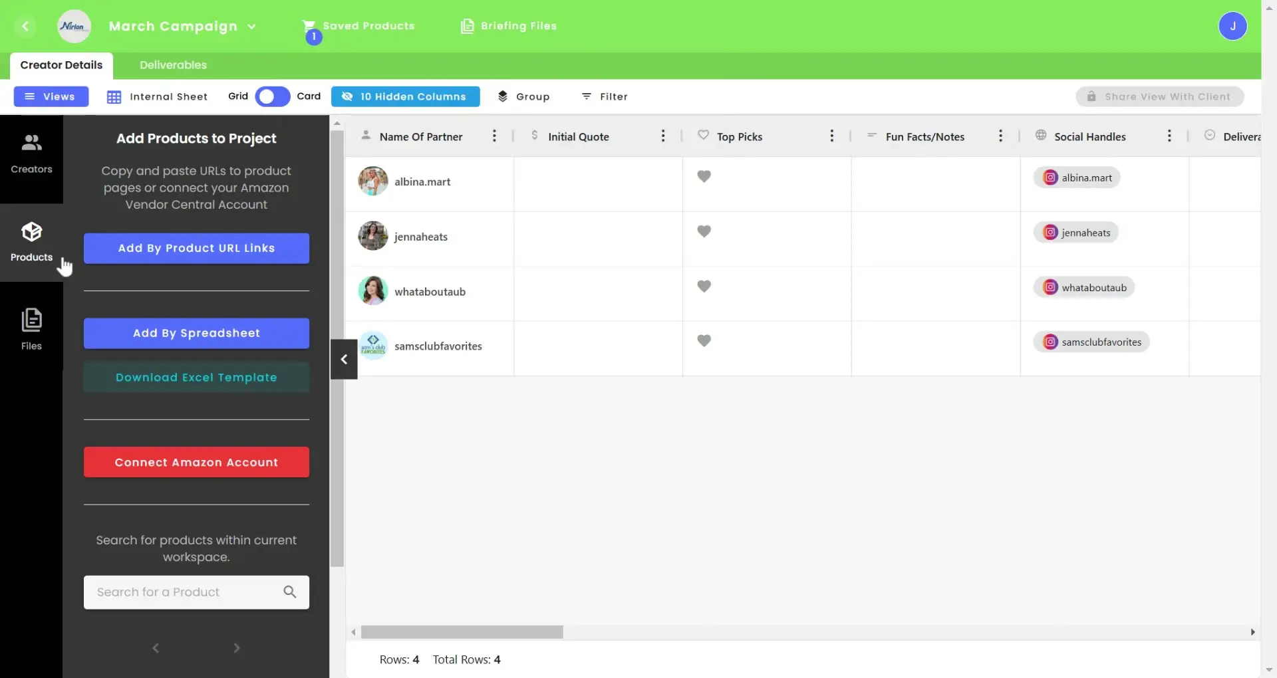The width and height of the screenshot is (1277, 678).
Task: Click the Search for a Product field
Action: coord(186,592)
